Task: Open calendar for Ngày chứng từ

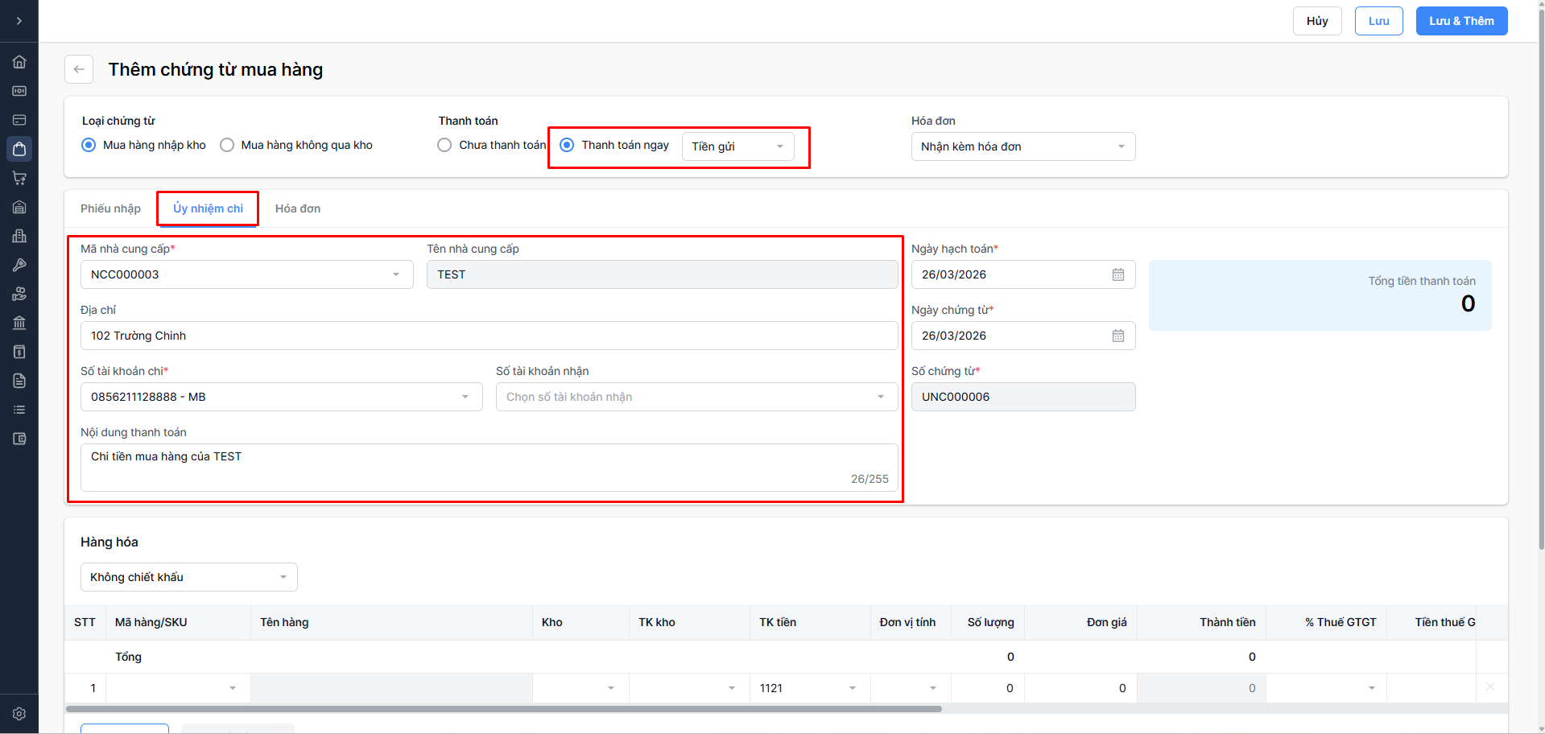Action: pos(1118,336)
